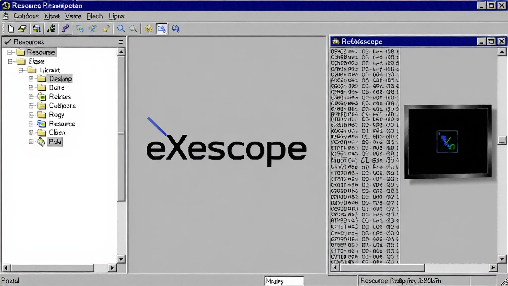Expand the Regy tree node

point(31,115)
